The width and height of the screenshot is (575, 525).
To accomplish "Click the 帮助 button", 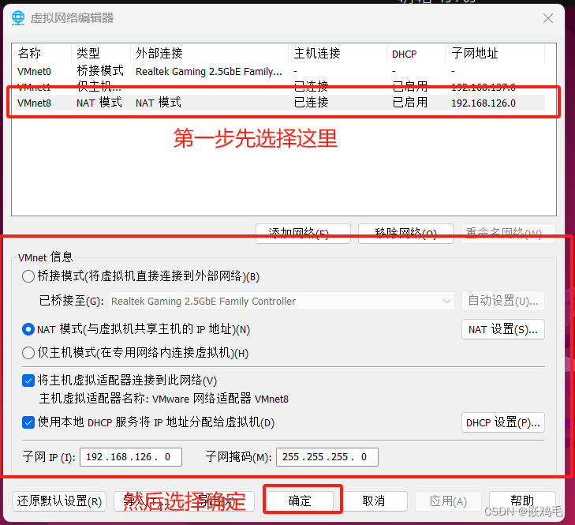I will [522, 501].
